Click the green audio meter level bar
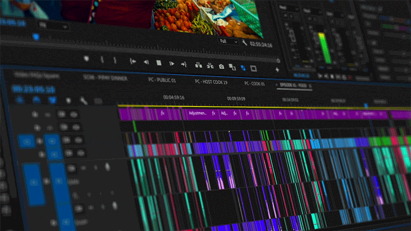Screen dimensions: 411x231 point(325,48)
